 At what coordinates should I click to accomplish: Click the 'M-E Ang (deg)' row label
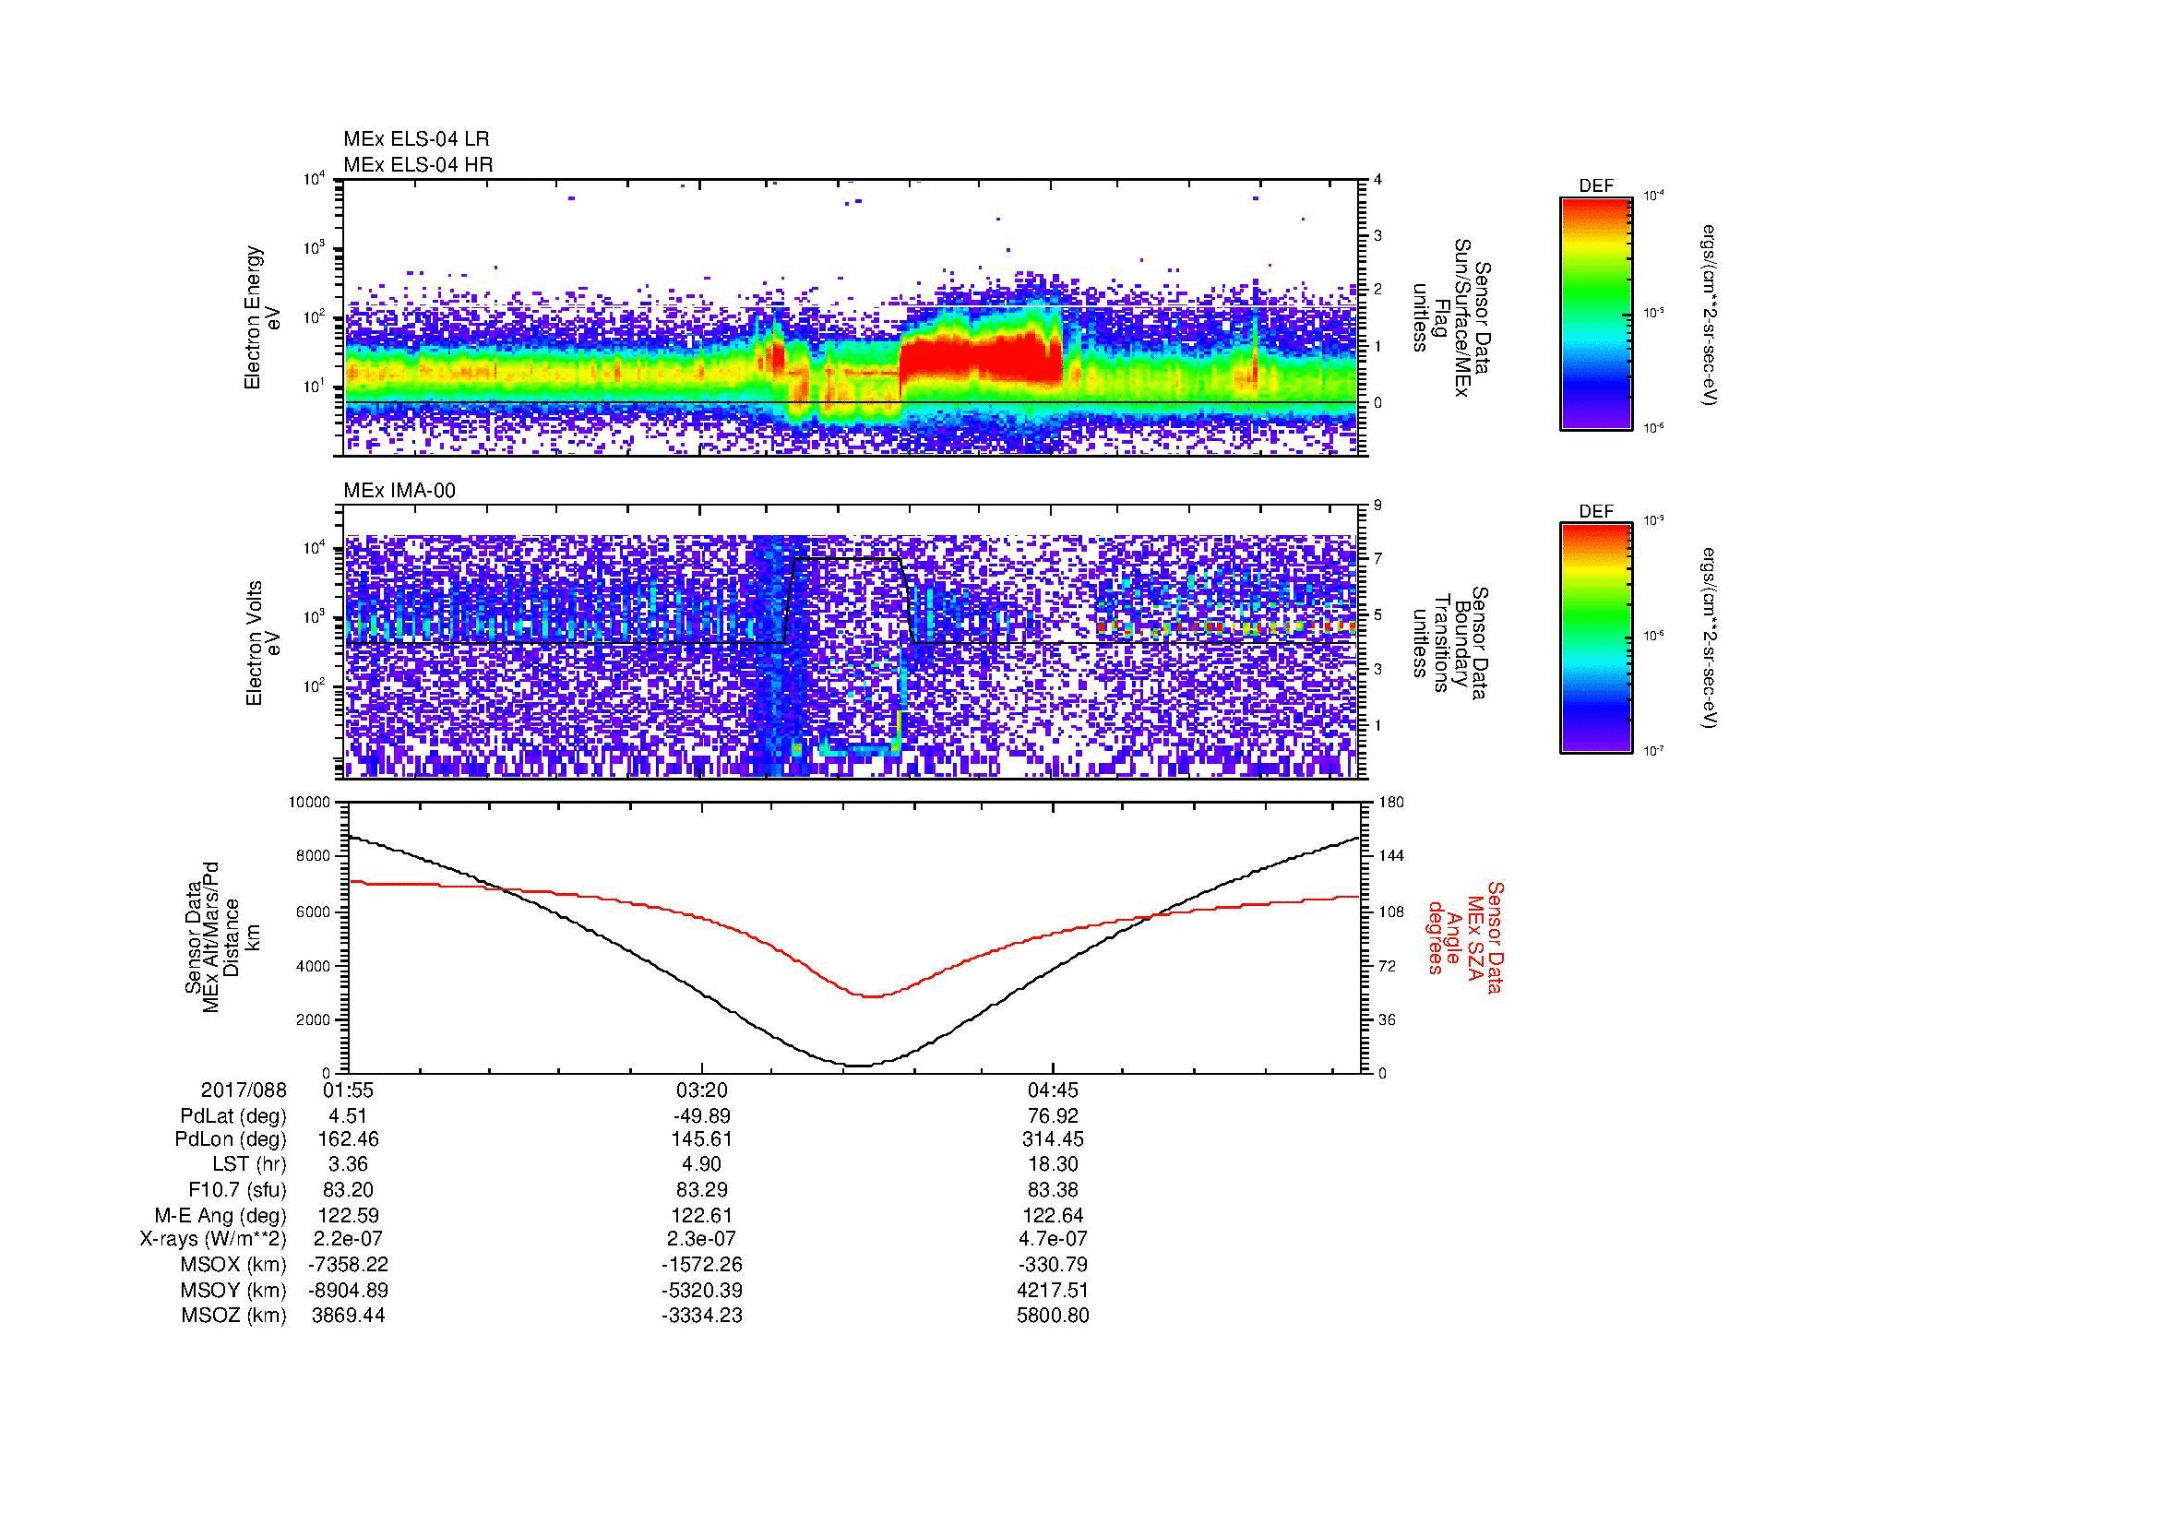click(221, 1215)
